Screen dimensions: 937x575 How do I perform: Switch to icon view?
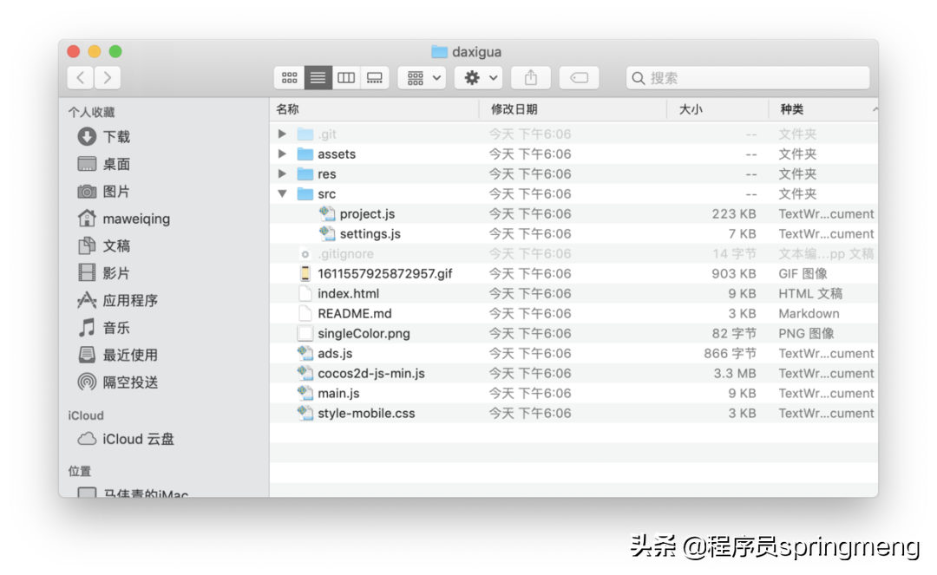click(x=289, y=78)
